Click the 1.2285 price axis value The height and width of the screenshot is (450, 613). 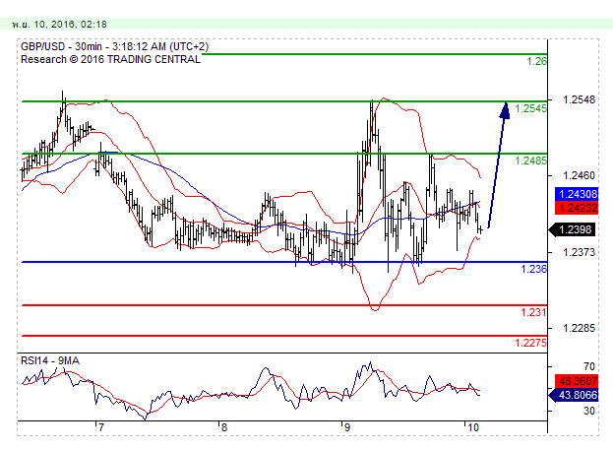(579, 328)
